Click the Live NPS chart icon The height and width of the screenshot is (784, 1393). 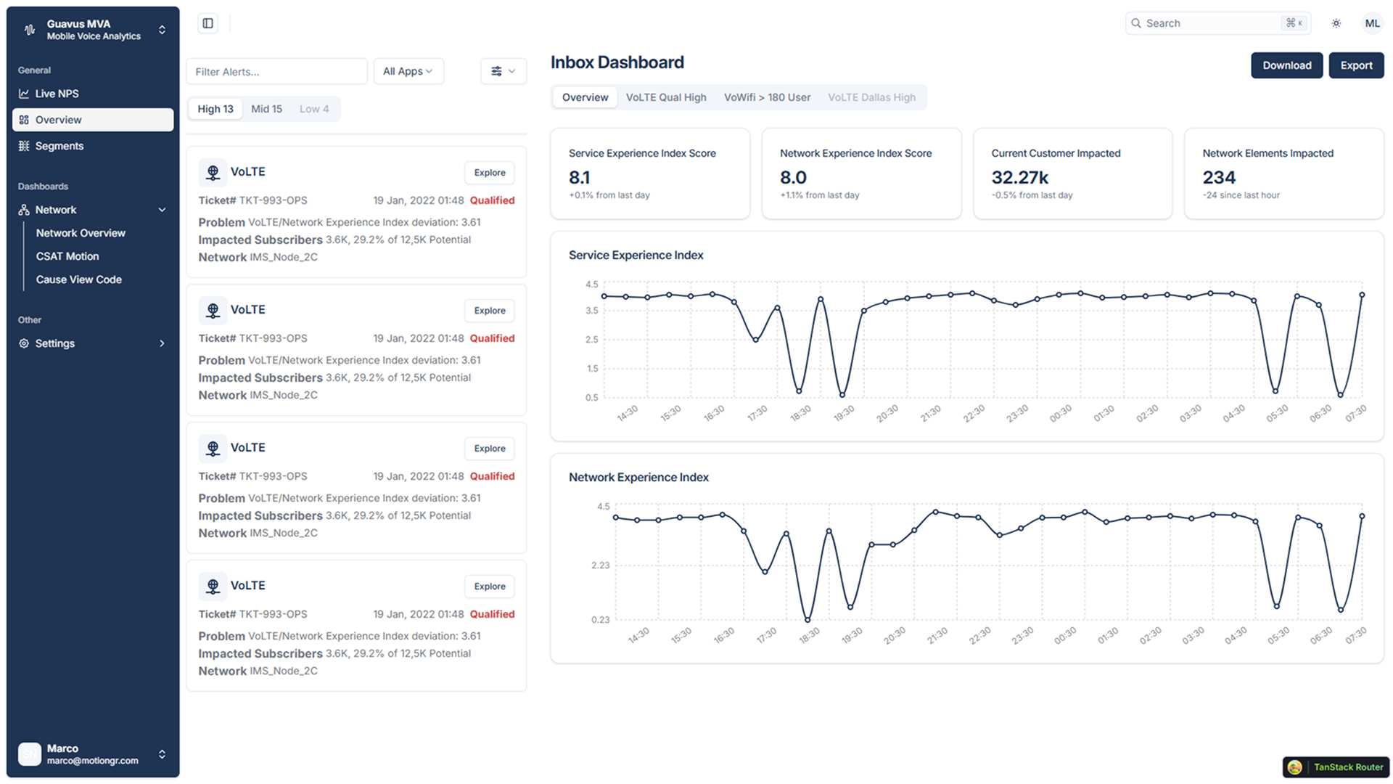24,94
